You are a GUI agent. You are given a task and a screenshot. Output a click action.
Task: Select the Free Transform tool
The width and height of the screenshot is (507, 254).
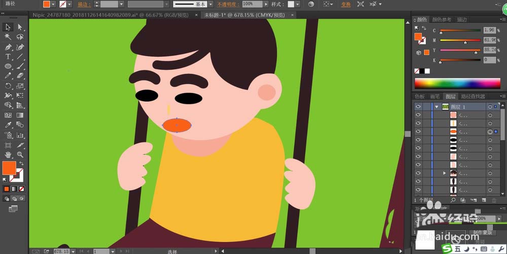(20, 96)
